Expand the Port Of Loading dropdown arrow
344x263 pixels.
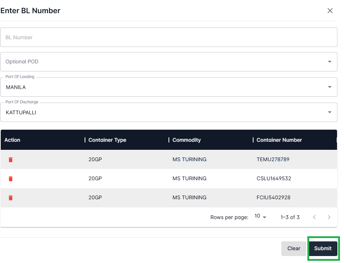pyautogui.click(x=329, y=87)
